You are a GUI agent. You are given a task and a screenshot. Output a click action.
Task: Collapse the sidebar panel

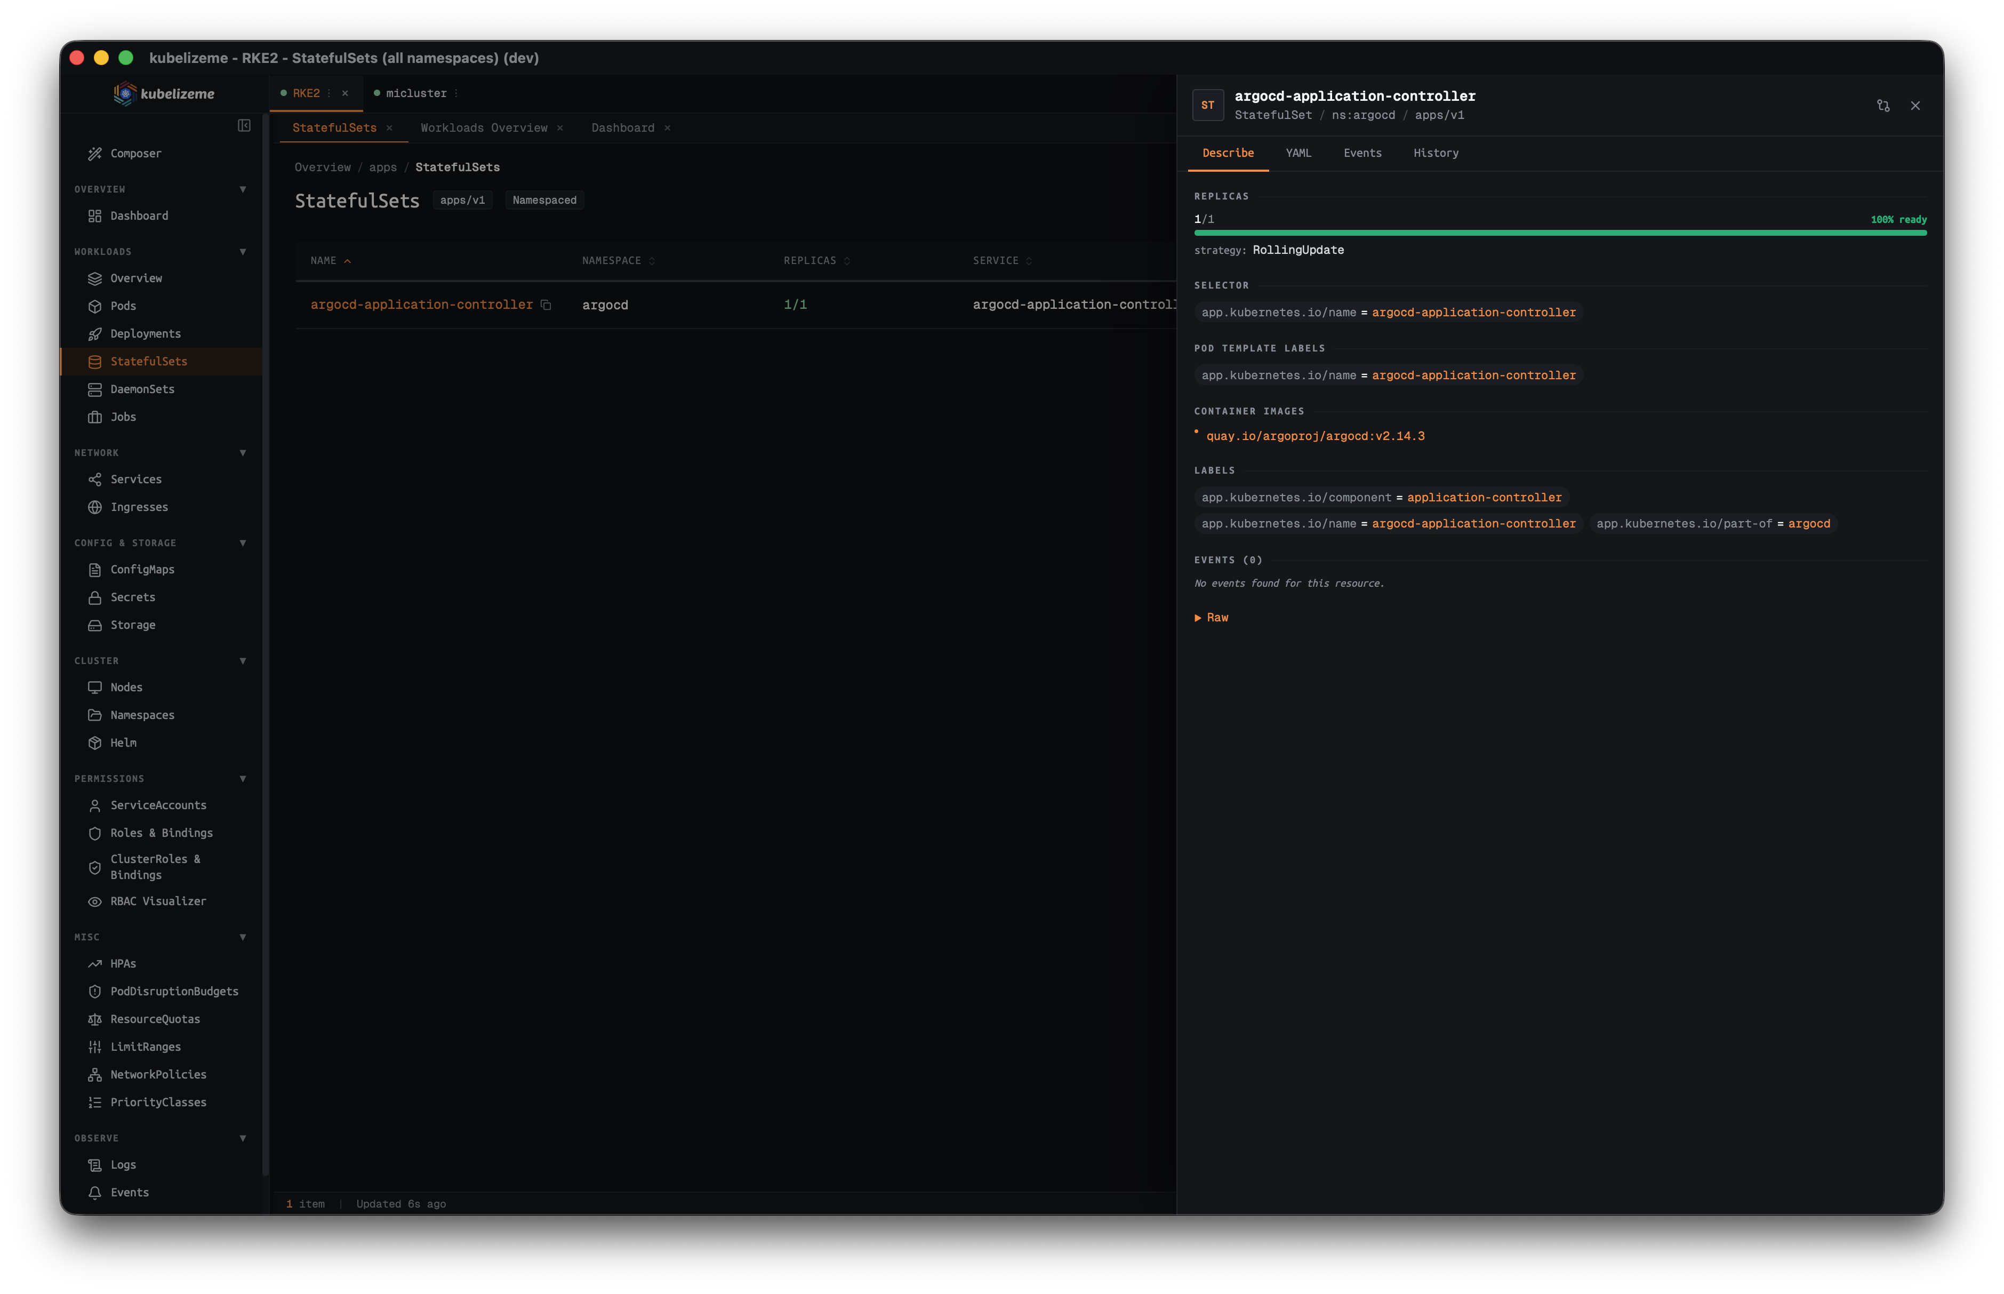244,125
